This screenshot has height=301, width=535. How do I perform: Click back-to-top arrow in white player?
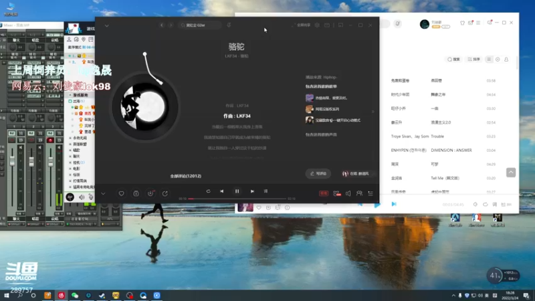tap(511, 173)
